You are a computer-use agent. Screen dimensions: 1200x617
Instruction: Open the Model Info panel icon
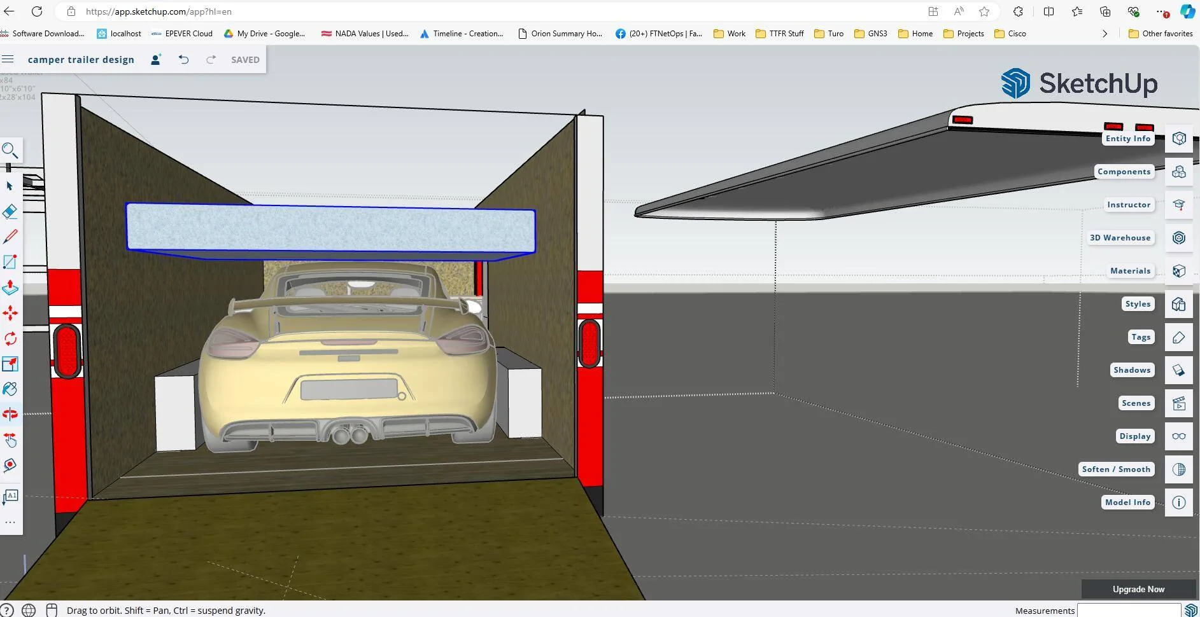1179,503
